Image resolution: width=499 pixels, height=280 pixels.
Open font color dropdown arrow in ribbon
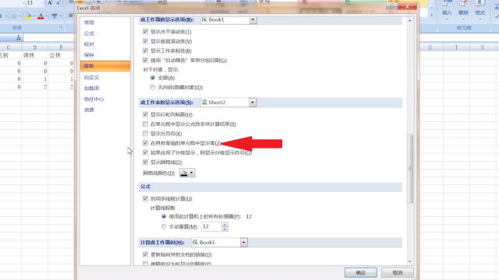tap(47, 16)
